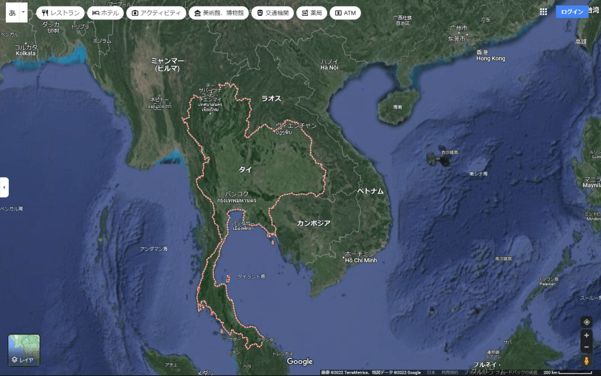The height and width of the screenshot is (376, 601).
Task: Select the 薬局 category chip
Action: [311, 13]
